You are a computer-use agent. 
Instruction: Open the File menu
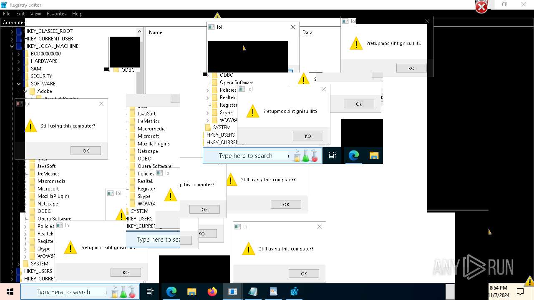(x=7, y=14)
